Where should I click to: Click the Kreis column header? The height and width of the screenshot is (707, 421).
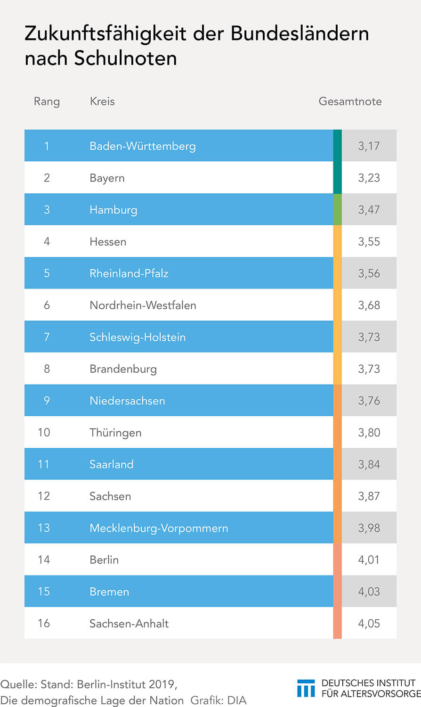tap(102, 101)
